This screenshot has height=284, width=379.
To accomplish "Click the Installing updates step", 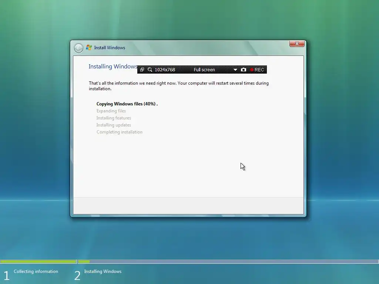I will (x=114, y=125).
